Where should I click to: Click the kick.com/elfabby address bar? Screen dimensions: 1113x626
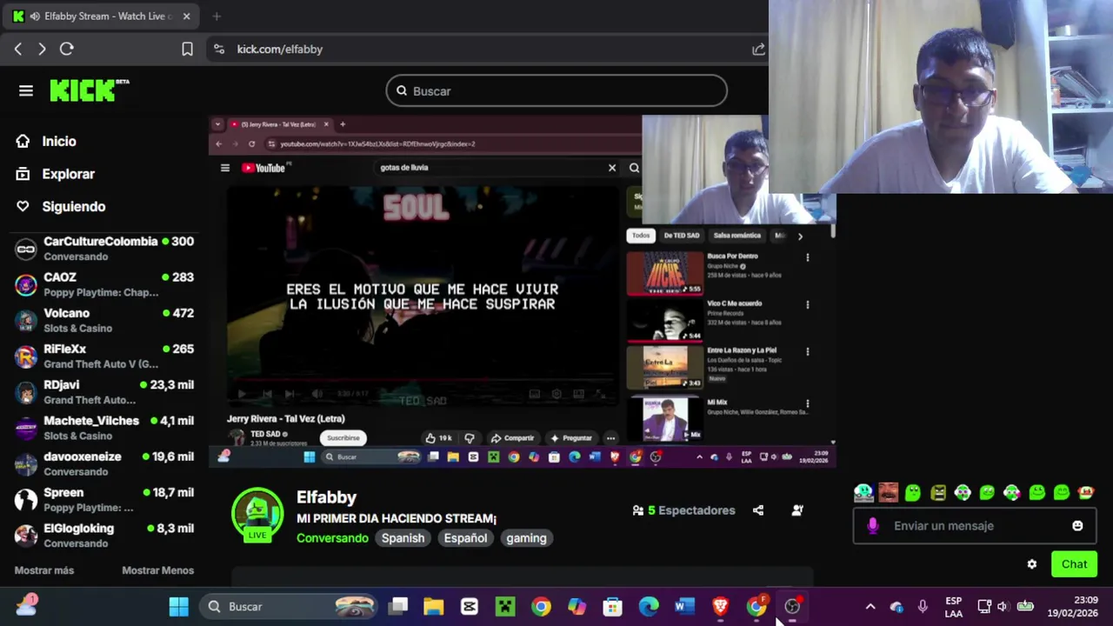(x=487, y=50)
